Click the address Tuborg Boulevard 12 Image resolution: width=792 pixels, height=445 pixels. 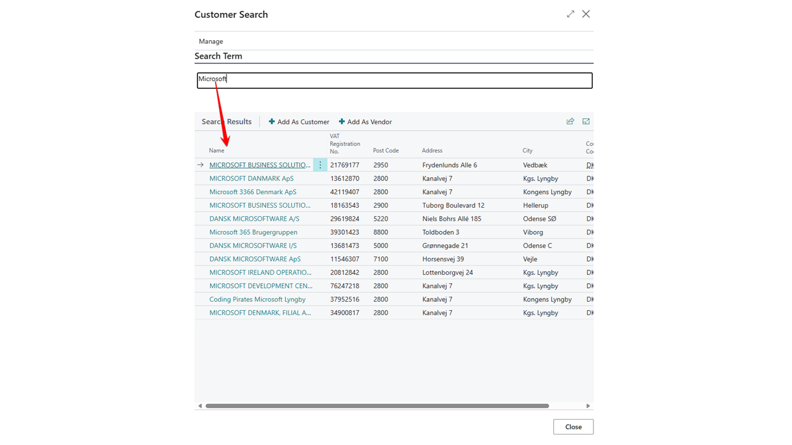[454, 205]
